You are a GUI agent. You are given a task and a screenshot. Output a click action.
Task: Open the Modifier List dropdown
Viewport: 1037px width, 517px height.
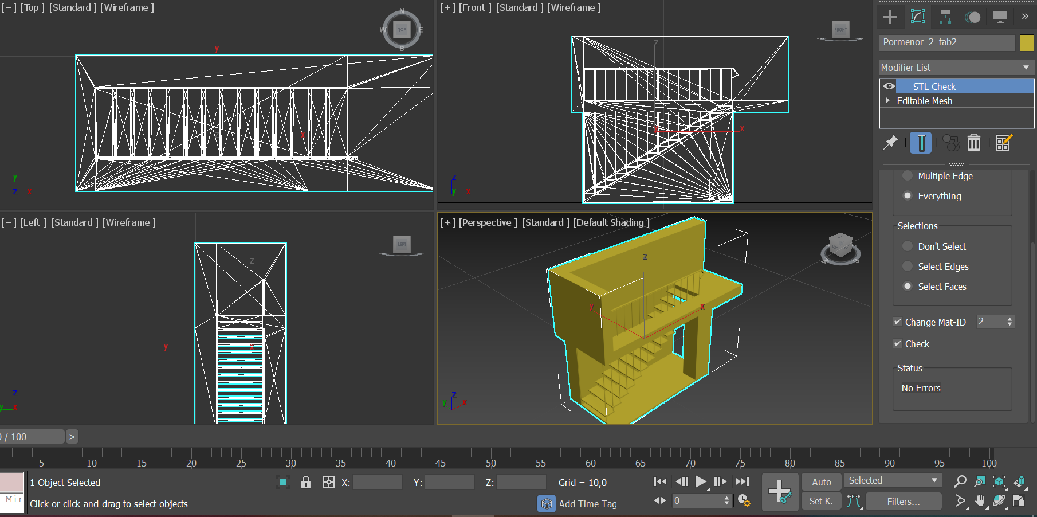coord(956,68)
